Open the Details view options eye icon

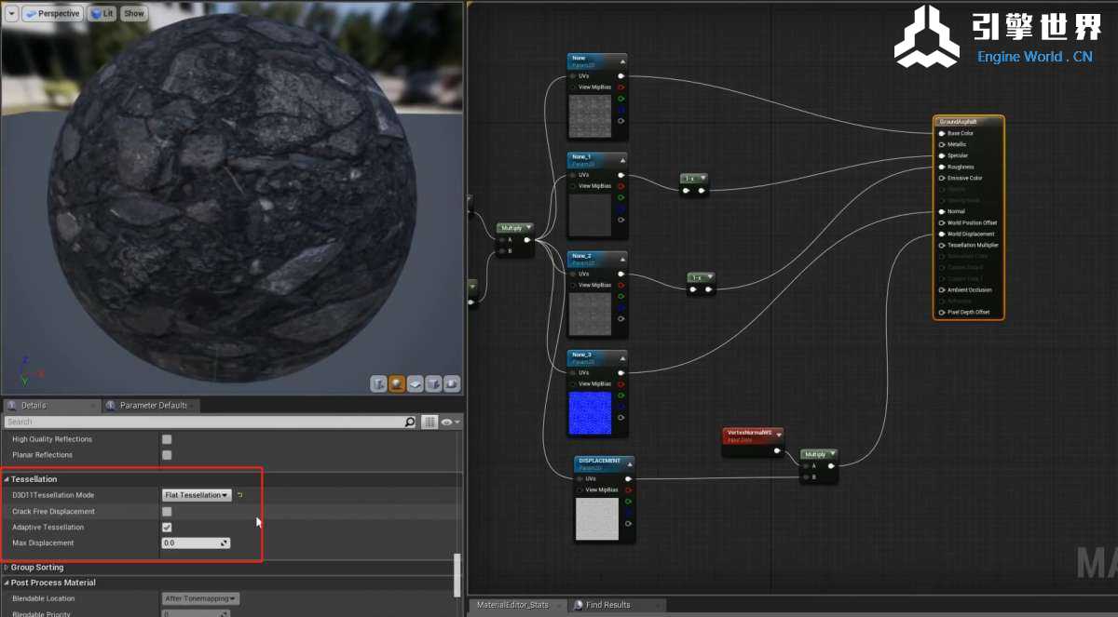[449, 422]
